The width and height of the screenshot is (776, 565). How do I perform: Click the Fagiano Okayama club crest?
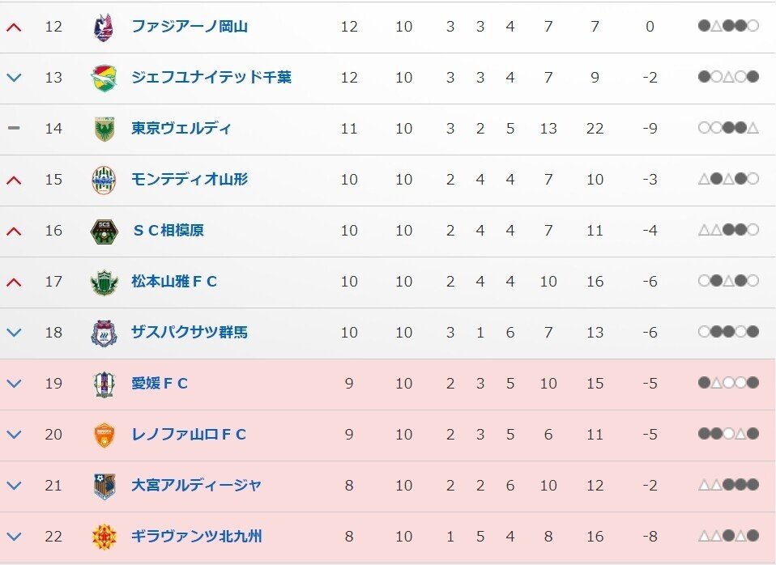(x=104, y=27)
